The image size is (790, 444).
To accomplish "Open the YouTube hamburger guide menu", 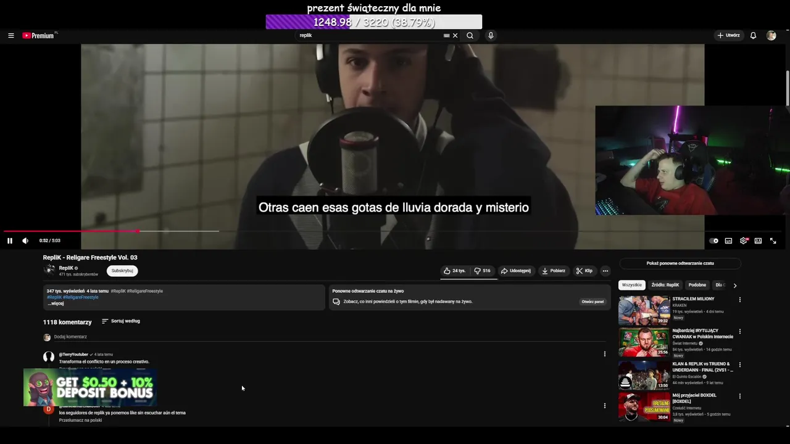I will pyautogui.click(x=10, y=36).
